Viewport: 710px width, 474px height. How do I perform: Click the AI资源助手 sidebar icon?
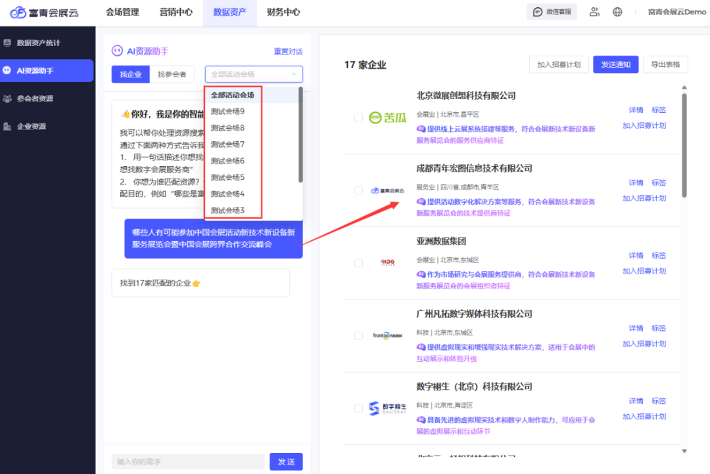point(7,70)
